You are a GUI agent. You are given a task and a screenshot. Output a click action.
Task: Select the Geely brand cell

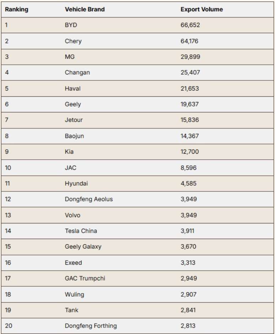pos(73,104)
